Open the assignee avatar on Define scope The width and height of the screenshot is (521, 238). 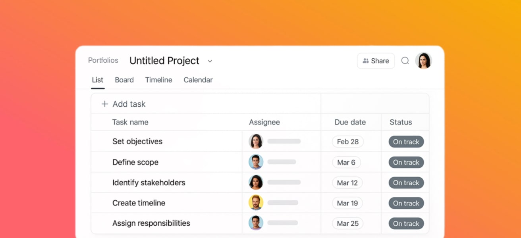(x=256, y=162)
